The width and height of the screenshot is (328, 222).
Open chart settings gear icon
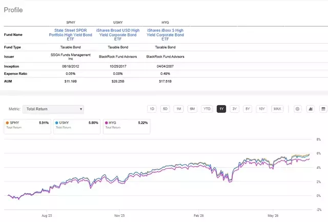pos(297,109)
